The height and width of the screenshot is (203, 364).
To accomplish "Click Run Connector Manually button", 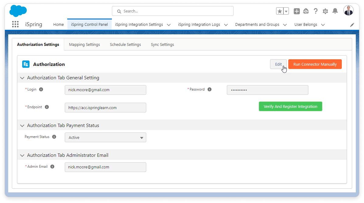I will pyautogui.click(x=315, y=64).
